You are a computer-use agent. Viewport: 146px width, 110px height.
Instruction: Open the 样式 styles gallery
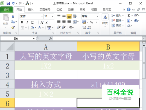(x=105, y=20)
